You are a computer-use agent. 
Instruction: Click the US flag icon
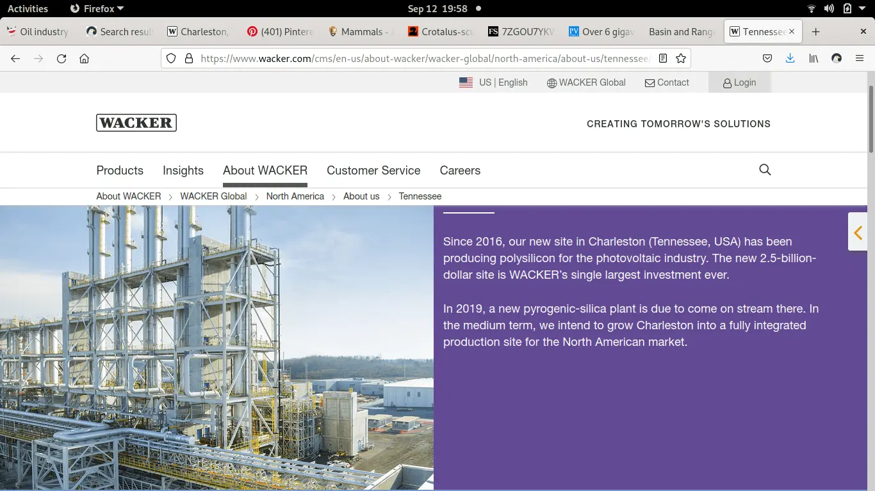[x=466, y=82]
